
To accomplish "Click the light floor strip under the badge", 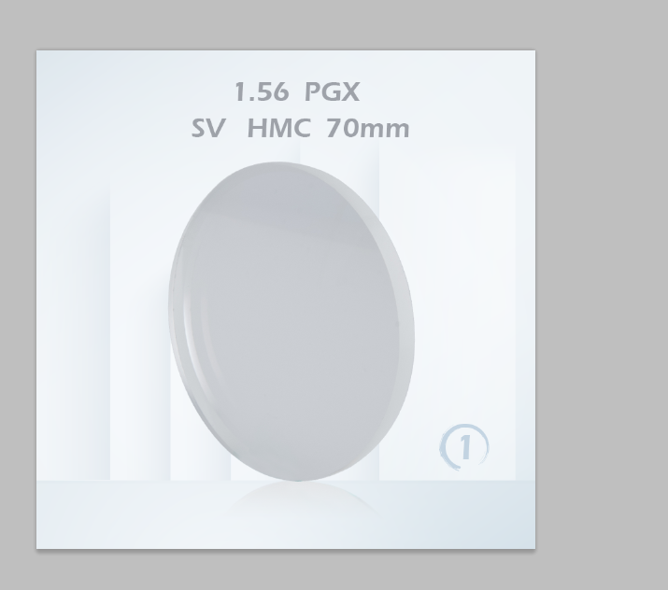I will pyautogui.click(x=464, y=514).
